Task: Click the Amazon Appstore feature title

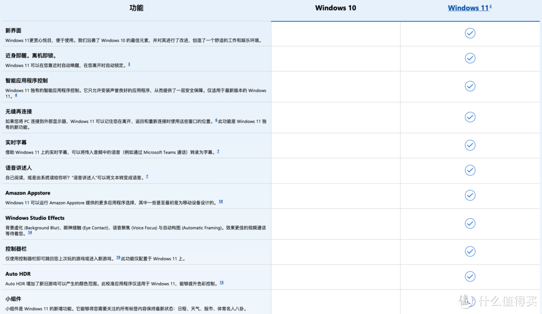Action: [28, 193]
